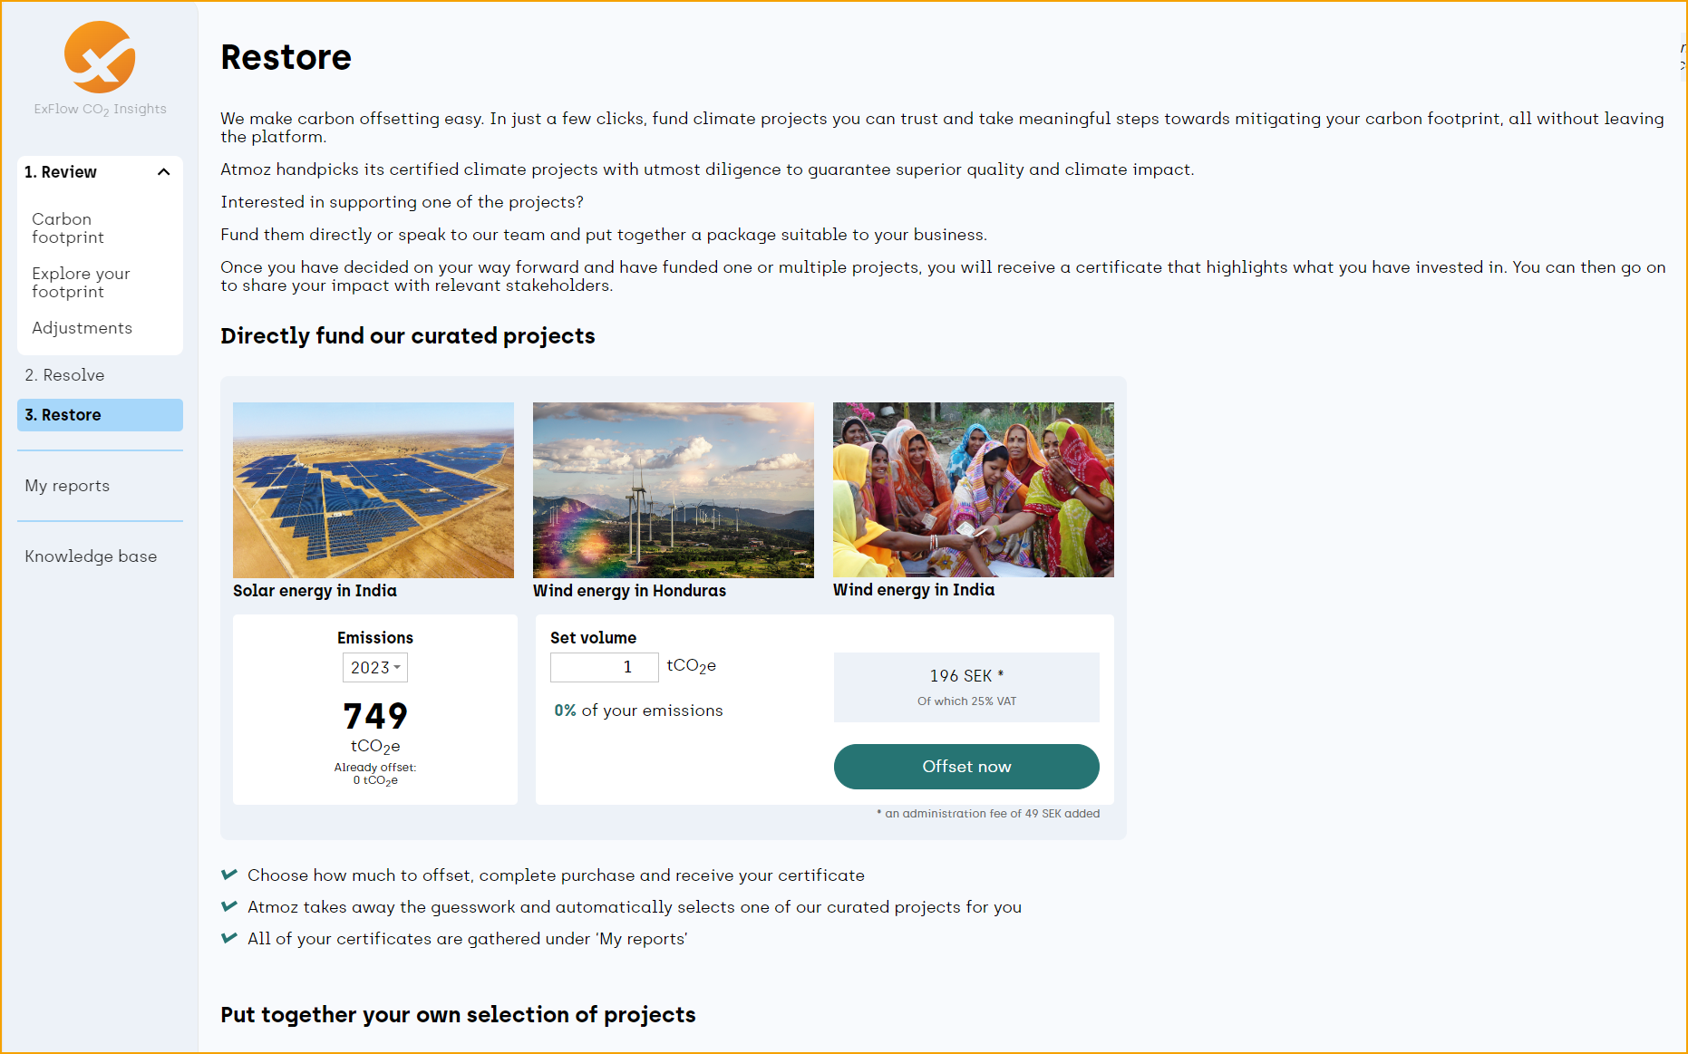Click the Wind energy in Honduras title
This screenshot has width=1688, height=1054.
[629, 591]
